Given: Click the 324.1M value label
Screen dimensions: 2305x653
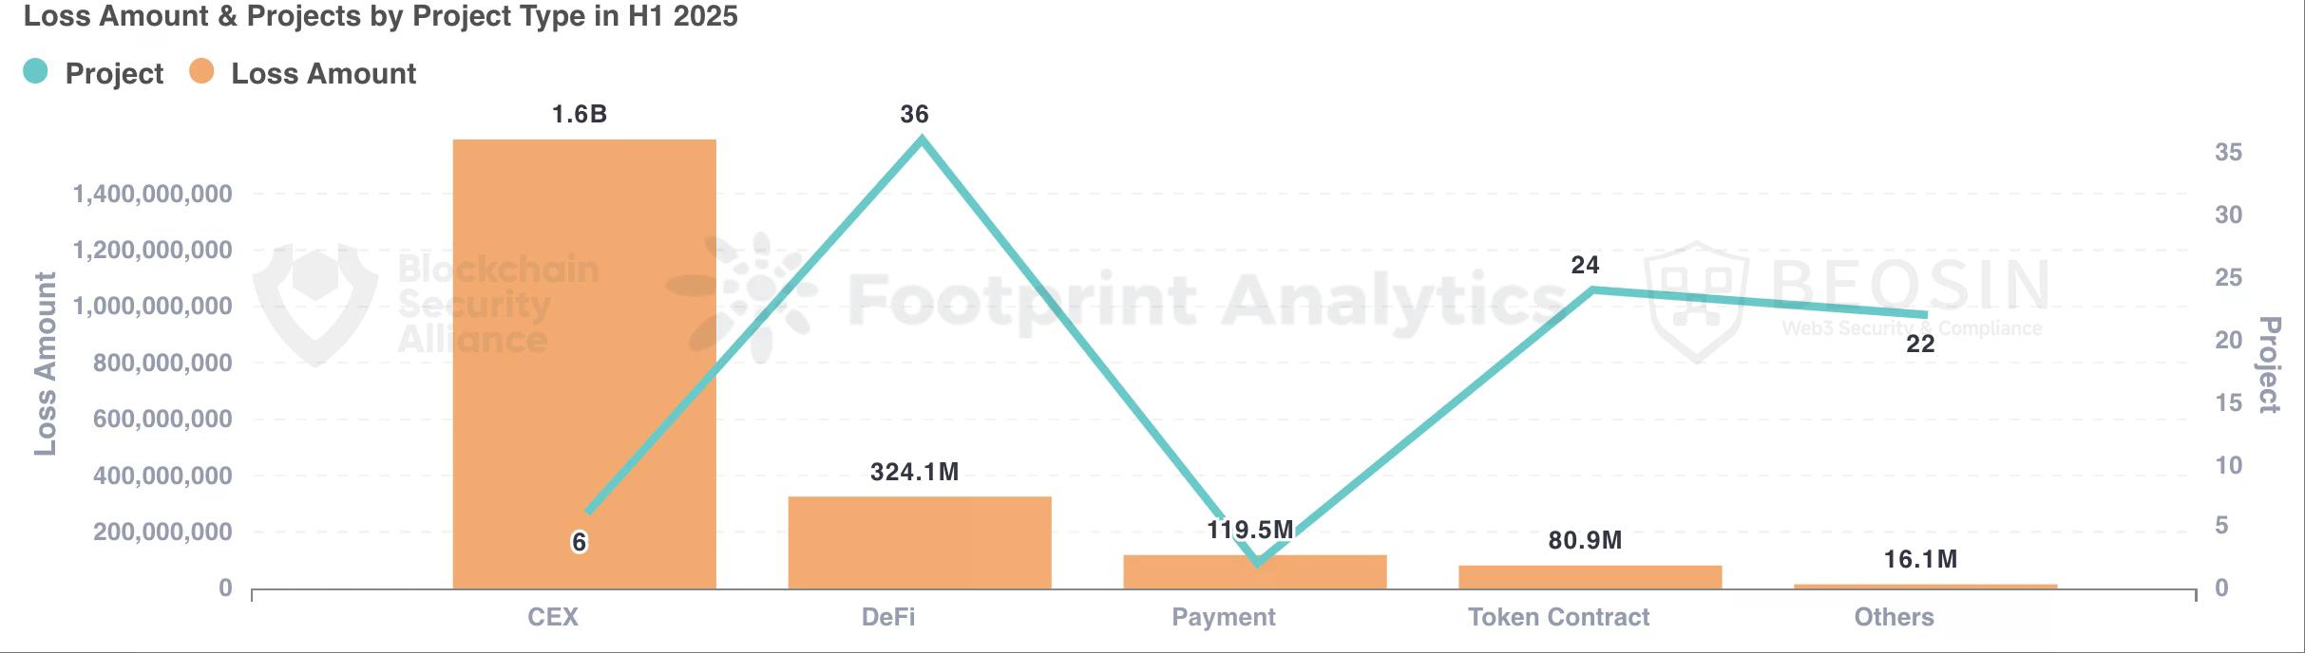Looking at the screenshot, I should pyautogui.click(x=914, y=472).
